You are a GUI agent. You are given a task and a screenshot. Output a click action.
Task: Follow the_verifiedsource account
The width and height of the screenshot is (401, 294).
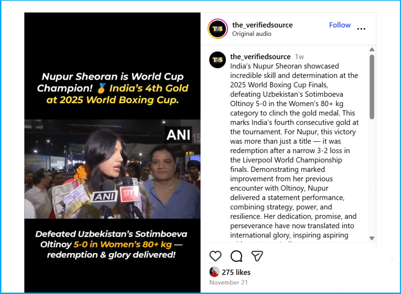coord(340,25)
